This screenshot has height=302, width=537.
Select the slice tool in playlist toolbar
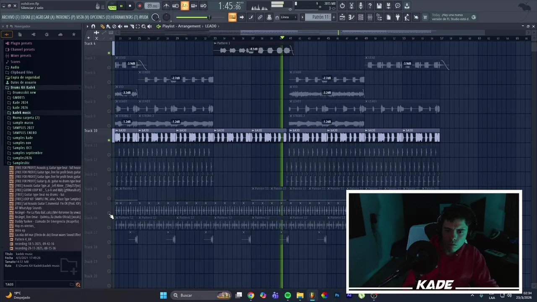(132, 26)
